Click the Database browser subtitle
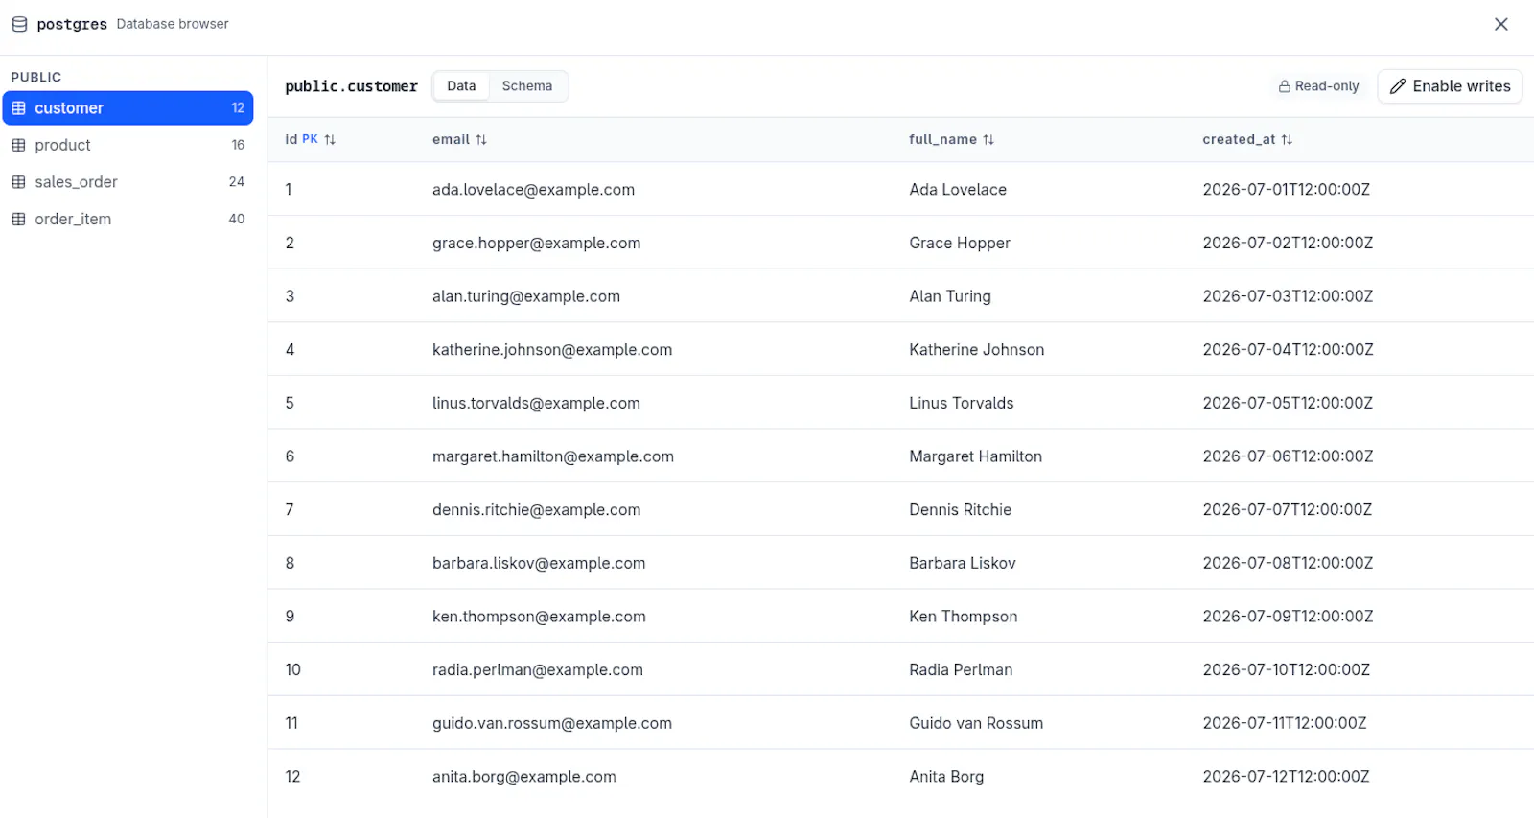 click(173, 24)
